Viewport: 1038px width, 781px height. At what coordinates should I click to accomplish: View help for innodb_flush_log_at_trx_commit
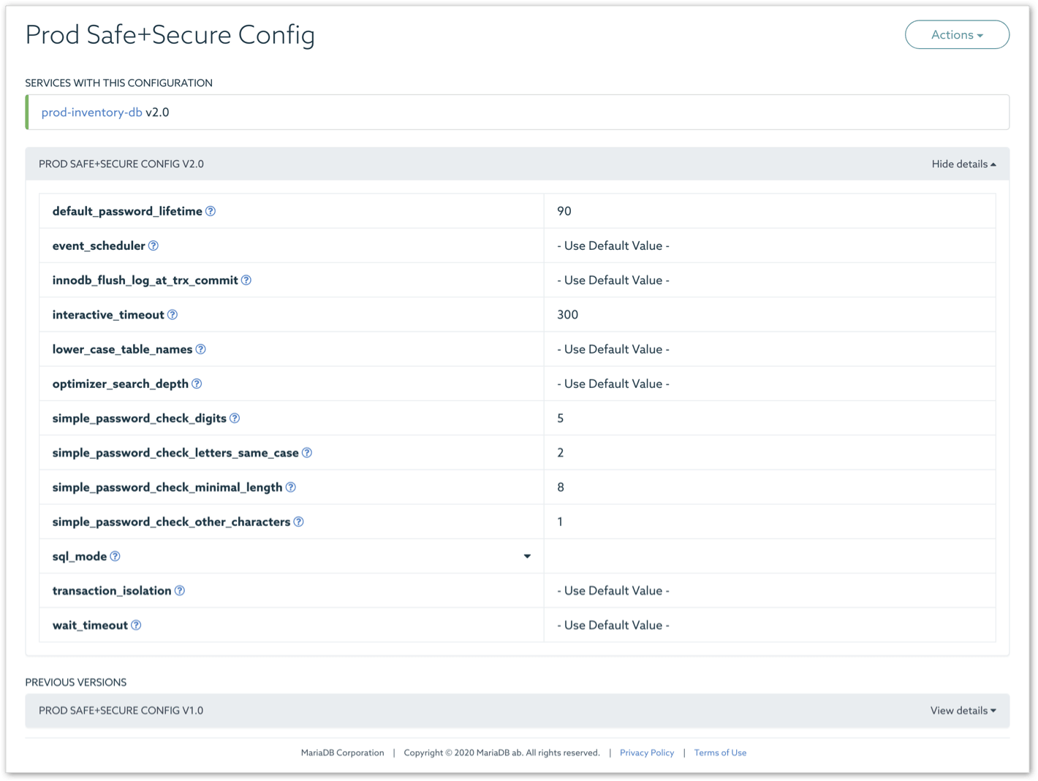[246, 280]
